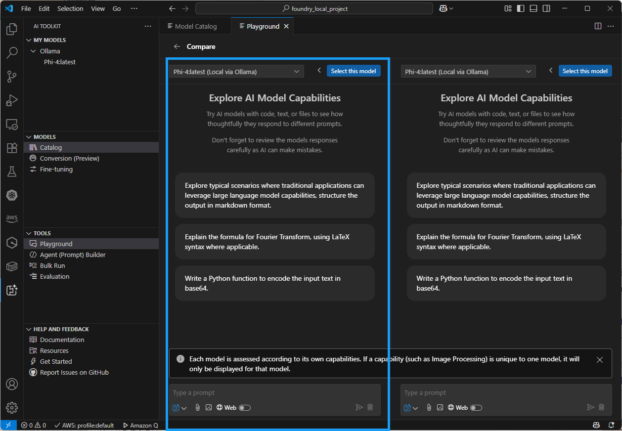Image resolution: width=622 pixels, height=431 pixels.
Task: Click the errors and warnings status indicator
Action: tap(34, 425)
